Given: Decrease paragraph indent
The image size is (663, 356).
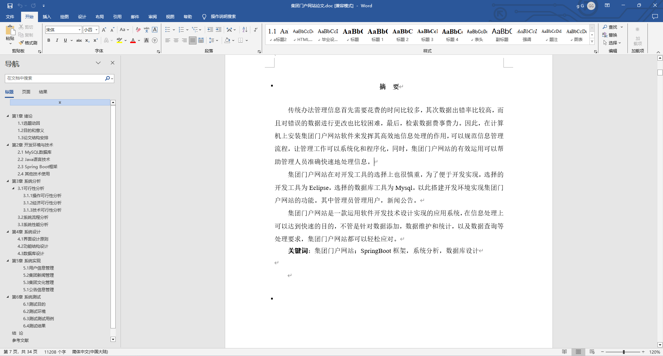Looking at the screenshot, I should (210, 30).
